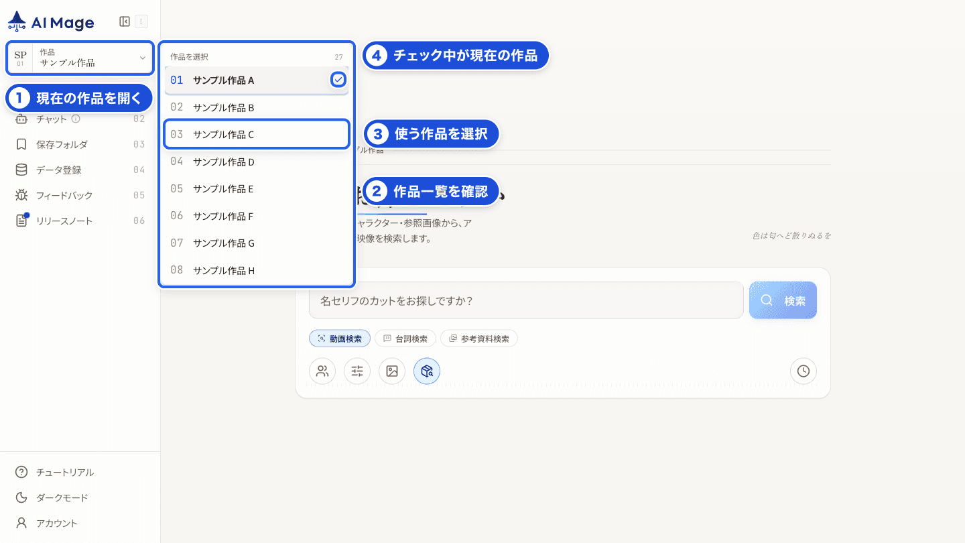This screenshot has height=543, width=965.
Task: Click the 色は匂へど散りぬるを text
Action: click(x=791, y=235)
